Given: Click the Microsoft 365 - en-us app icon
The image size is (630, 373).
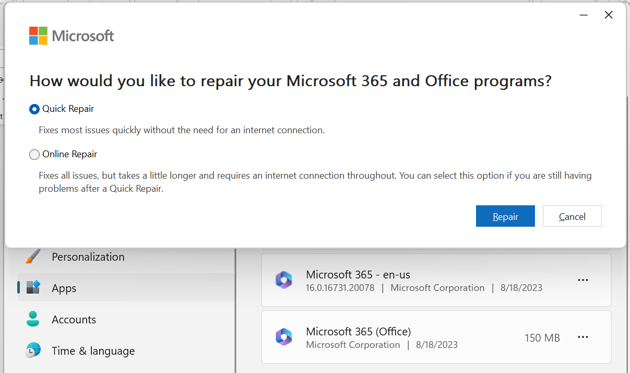Looking at the screenshot, I should pos(284,280).
